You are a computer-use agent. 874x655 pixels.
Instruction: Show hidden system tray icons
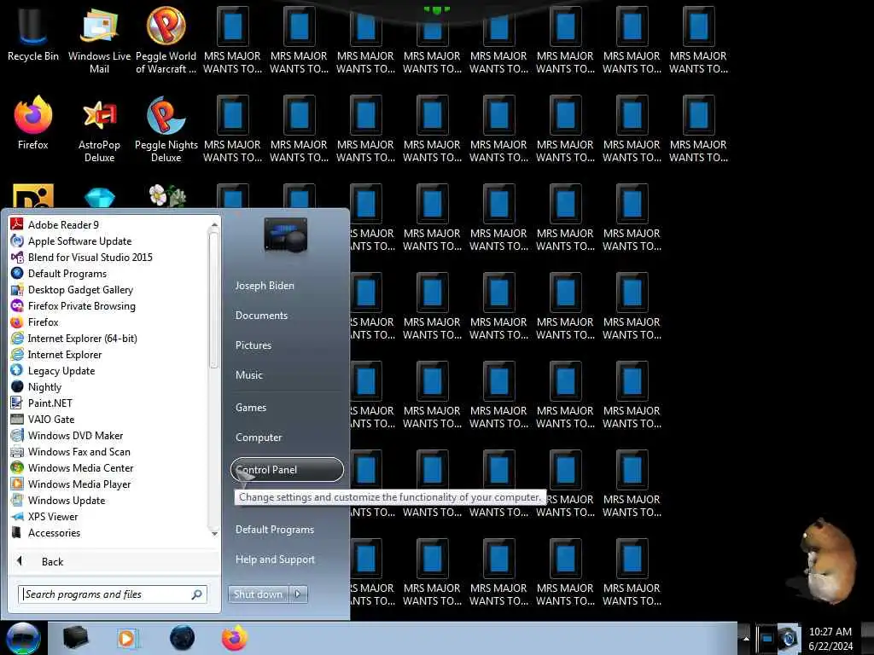pos(746,639)
